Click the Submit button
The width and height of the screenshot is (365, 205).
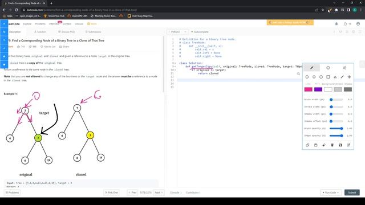point(352,192)
